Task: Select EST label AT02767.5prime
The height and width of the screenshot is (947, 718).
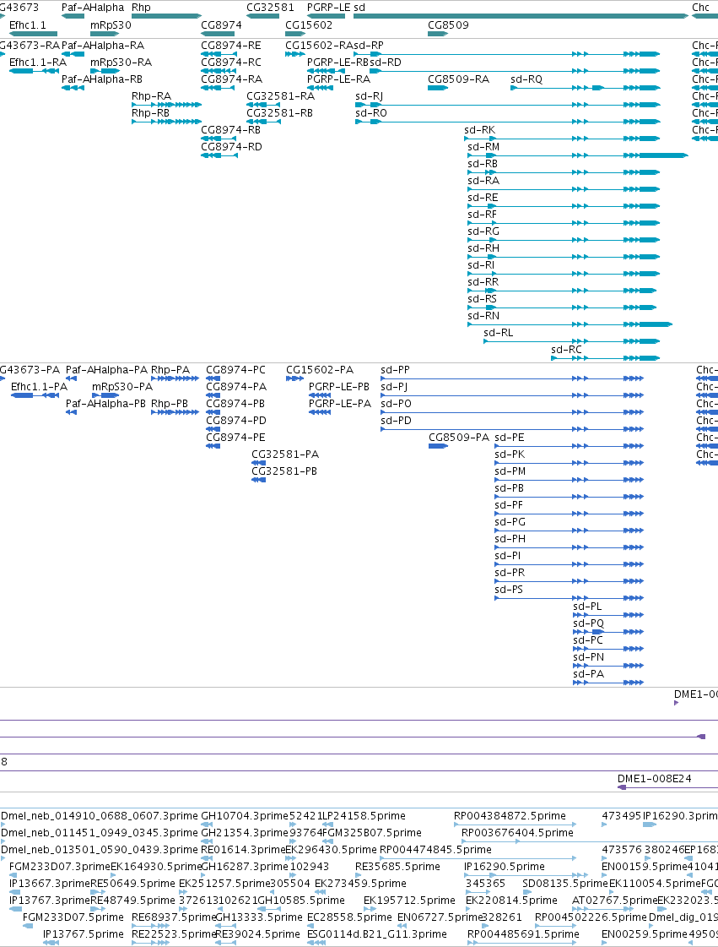Action: point(614,901)
